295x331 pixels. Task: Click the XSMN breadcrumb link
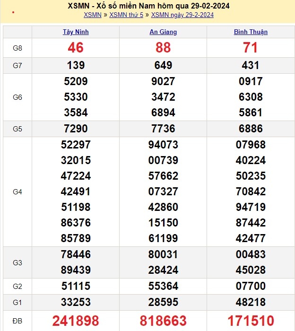(92, 15)
